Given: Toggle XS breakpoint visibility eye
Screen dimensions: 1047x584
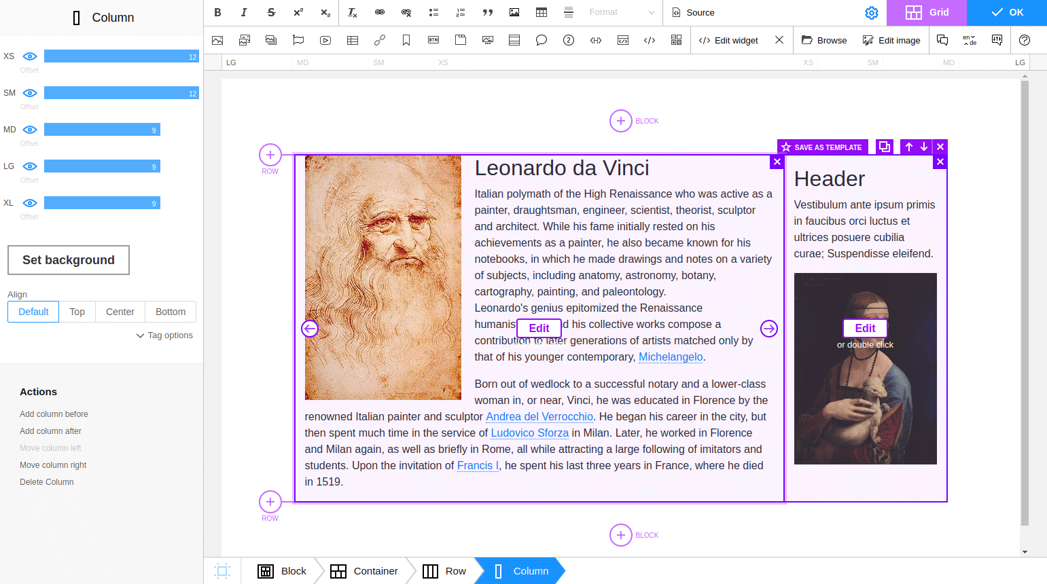Looking at the screenshot, I should click(x=30, y=56).
